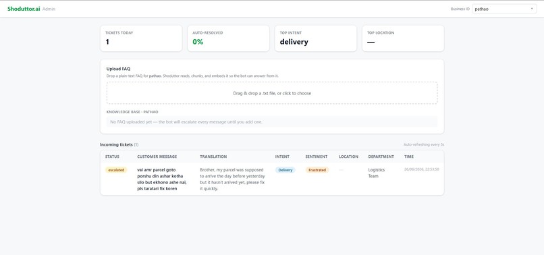Image resolution: width=544 pixels, height=255 pixels.
Task: Click the Business ID label
Action: coord(460,9)
